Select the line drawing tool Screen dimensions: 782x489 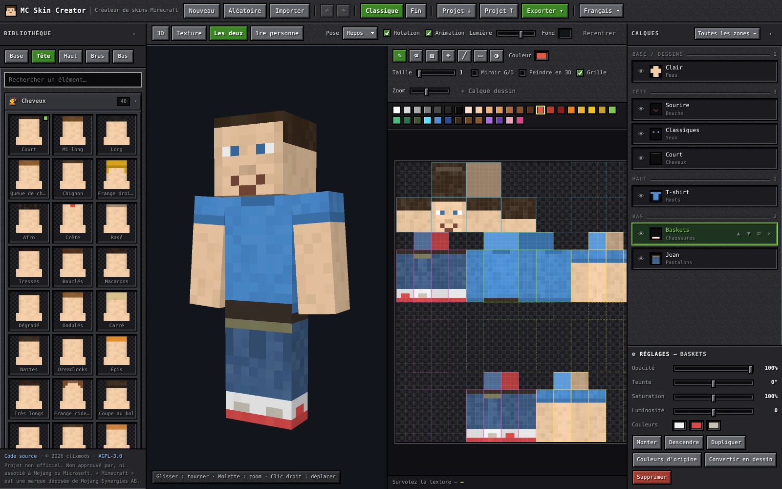(464, 56)
